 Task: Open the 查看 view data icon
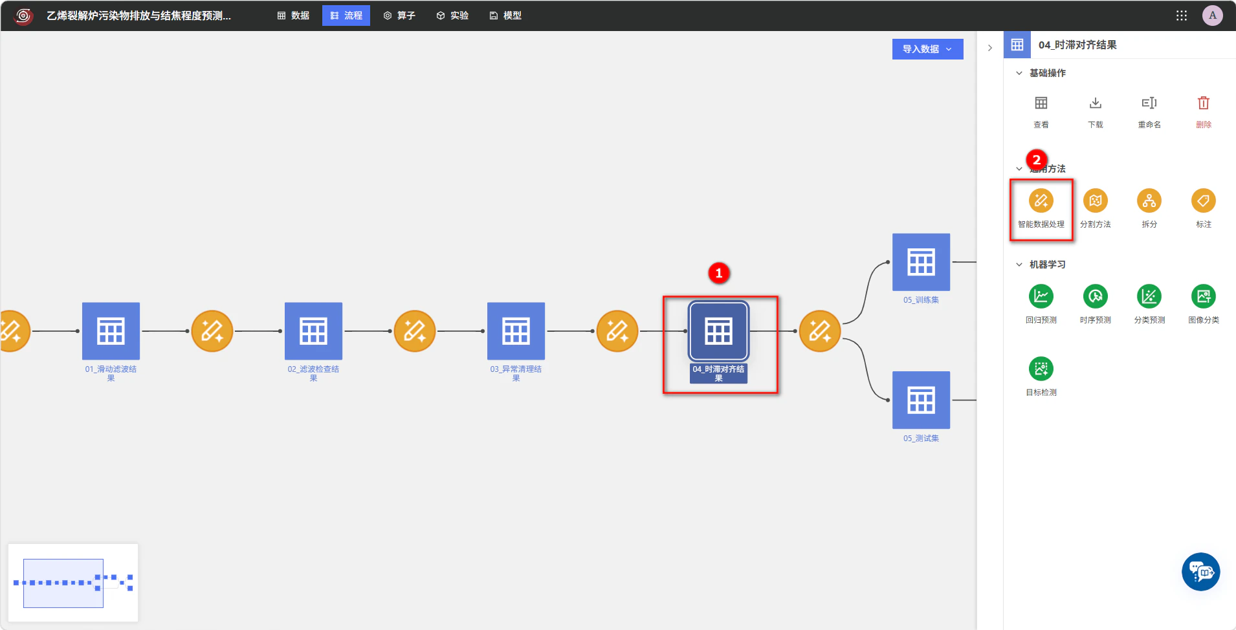point(1041,103)
